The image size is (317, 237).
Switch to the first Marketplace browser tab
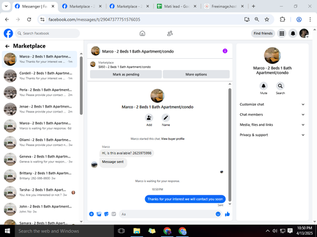tap(82, 6)
